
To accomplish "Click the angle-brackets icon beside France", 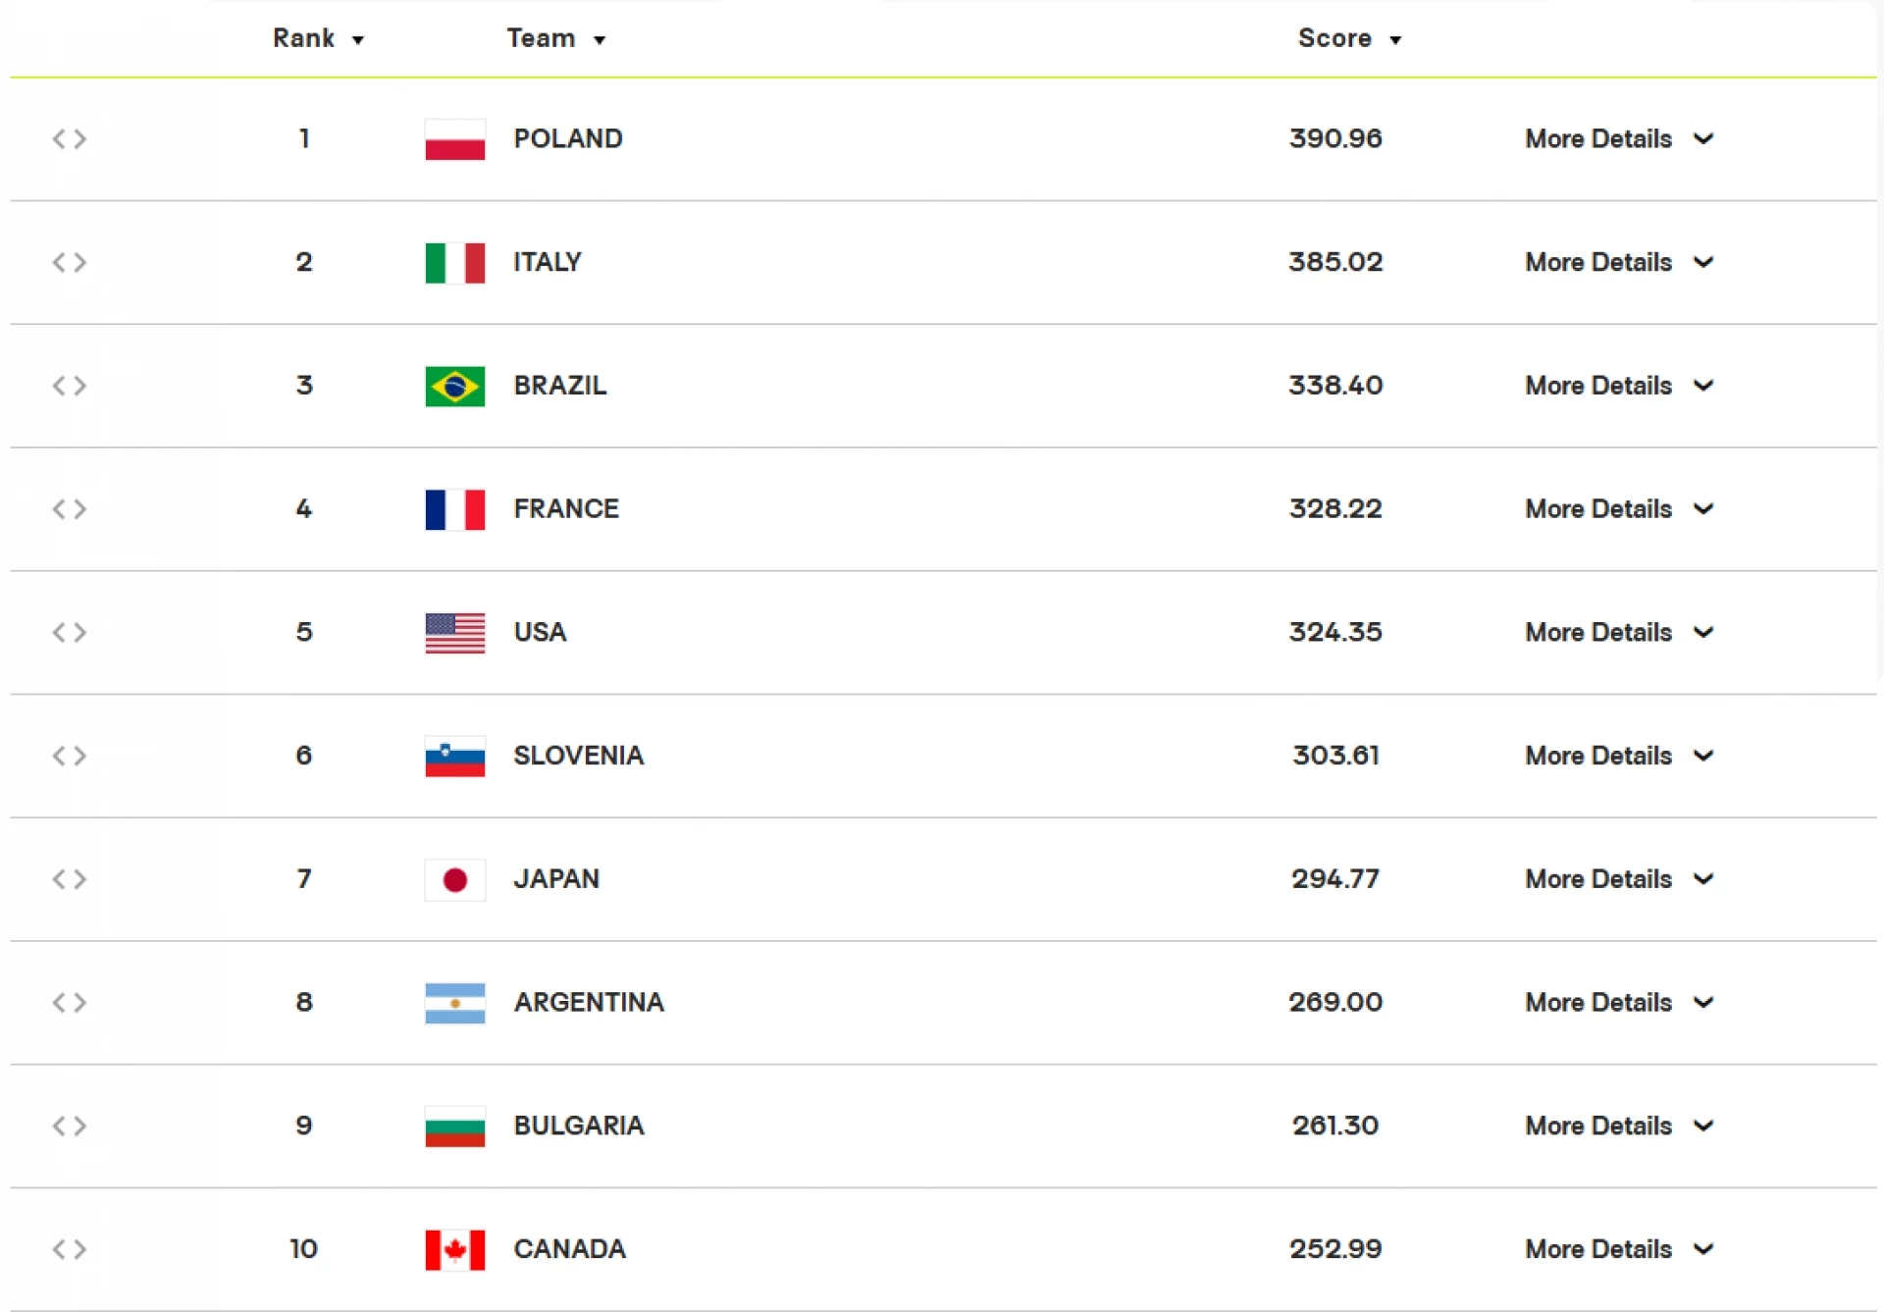I will point(70,509).
